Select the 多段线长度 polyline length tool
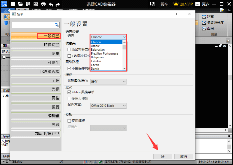The width and height of the screenshot is (233, 165). click(x=213, y=23)
